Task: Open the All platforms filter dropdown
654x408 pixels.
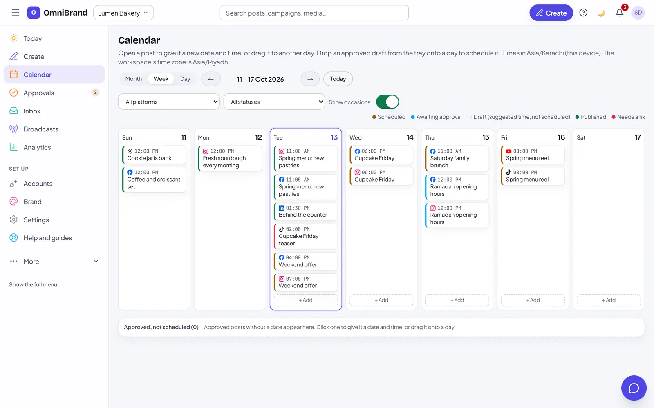Action: (x=169, y=102)
